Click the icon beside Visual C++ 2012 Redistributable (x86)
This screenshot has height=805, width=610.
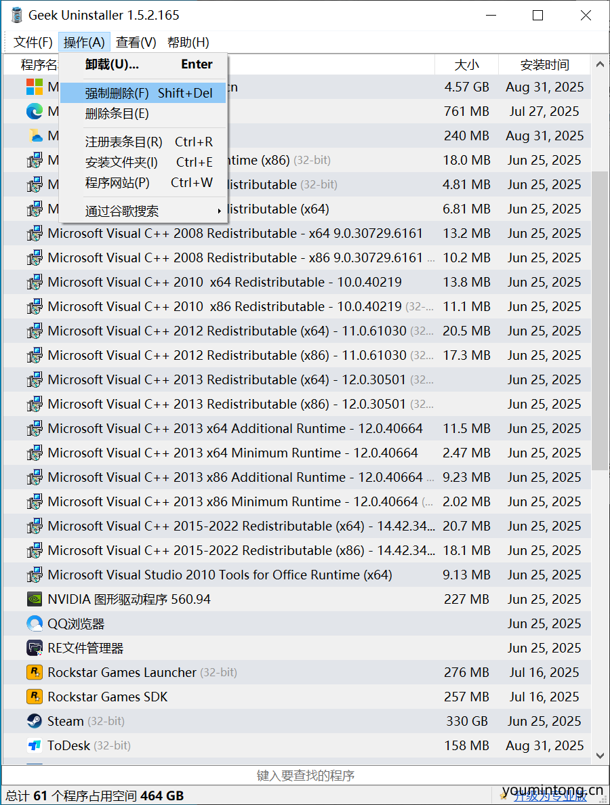point(35,355)
